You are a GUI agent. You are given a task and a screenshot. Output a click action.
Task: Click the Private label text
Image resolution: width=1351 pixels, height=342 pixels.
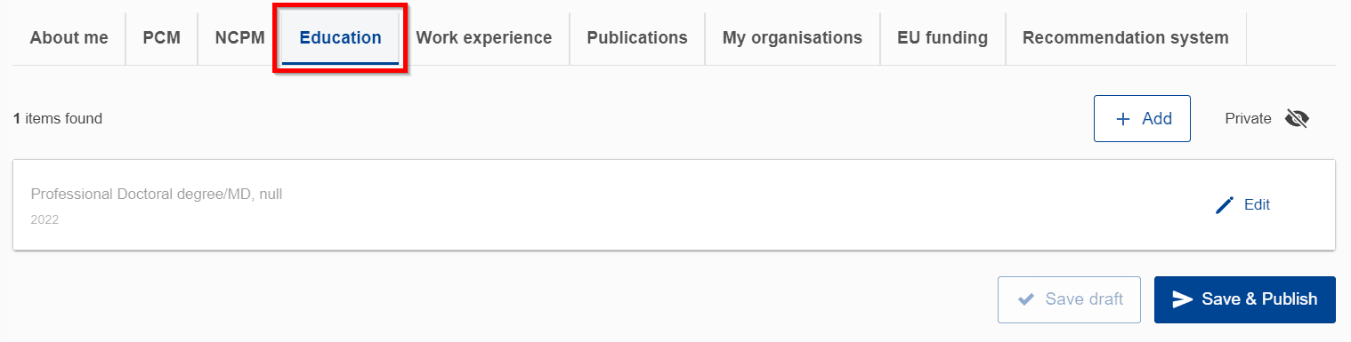coord(1248,119)
